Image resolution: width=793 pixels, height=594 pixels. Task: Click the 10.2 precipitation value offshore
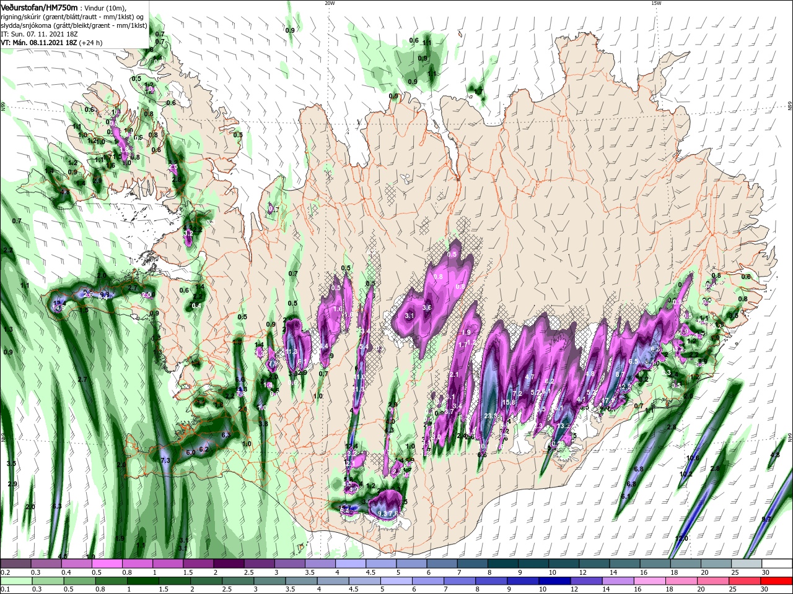point(686,475)
